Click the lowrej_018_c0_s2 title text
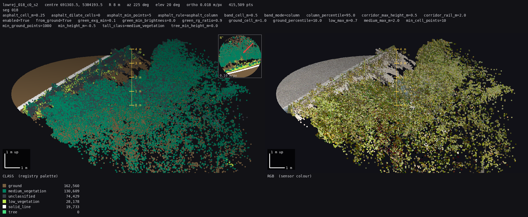528x217 pixels. pos(20,5)
